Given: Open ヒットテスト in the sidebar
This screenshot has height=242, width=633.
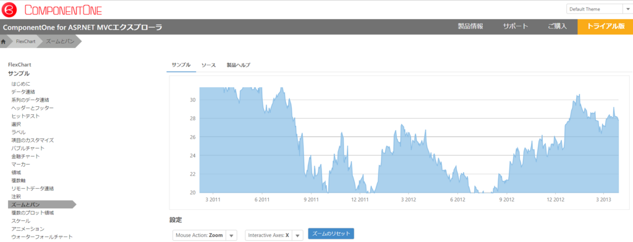Looking at the screenshot, I should click(25, 116).
